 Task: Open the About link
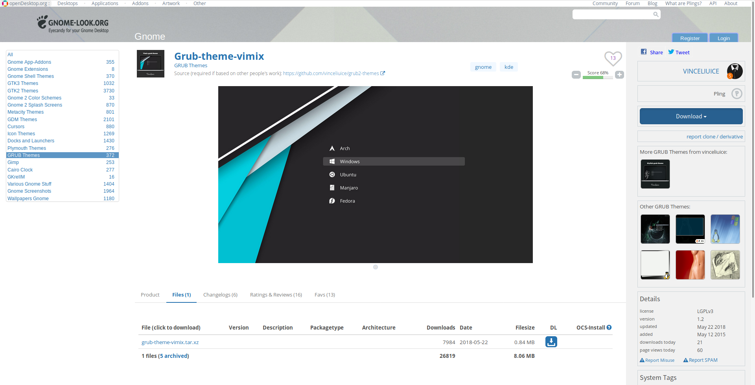pos(731,4)
